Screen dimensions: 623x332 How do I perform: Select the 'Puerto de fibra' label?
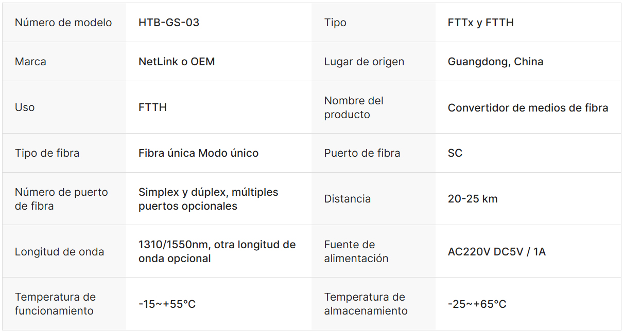(x=362, y=153)
